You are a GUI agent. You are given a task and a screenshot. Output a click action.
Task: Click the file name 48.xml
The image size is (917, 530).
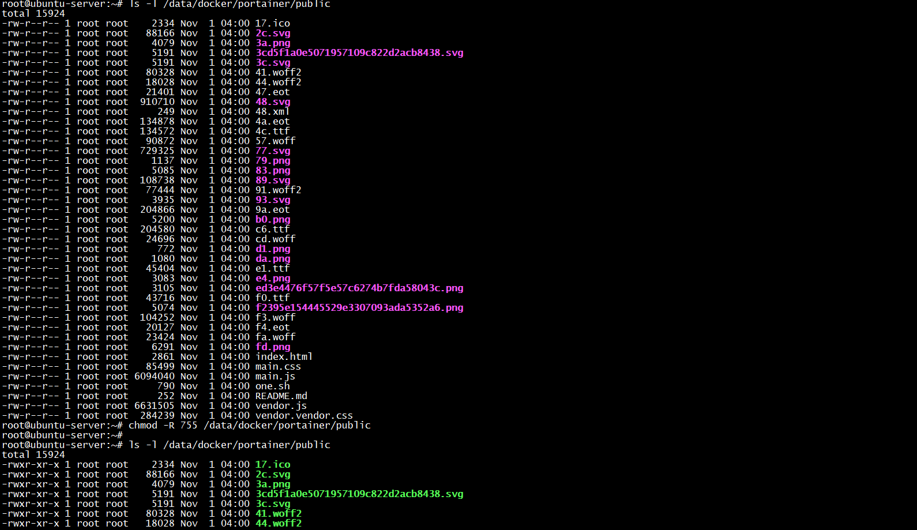click(273, 111)
